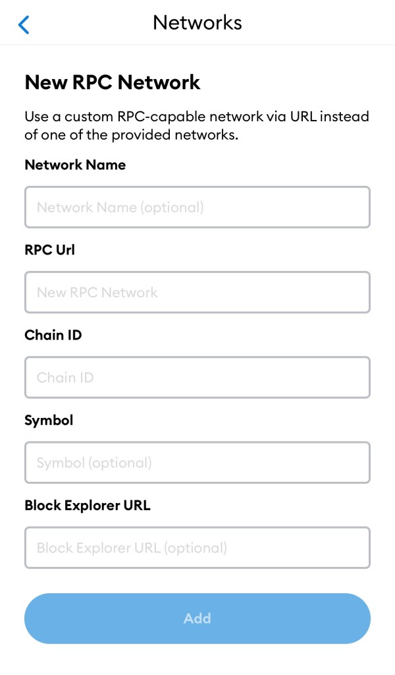
Task: Click the Chain ID label
Action: (53, 335)
